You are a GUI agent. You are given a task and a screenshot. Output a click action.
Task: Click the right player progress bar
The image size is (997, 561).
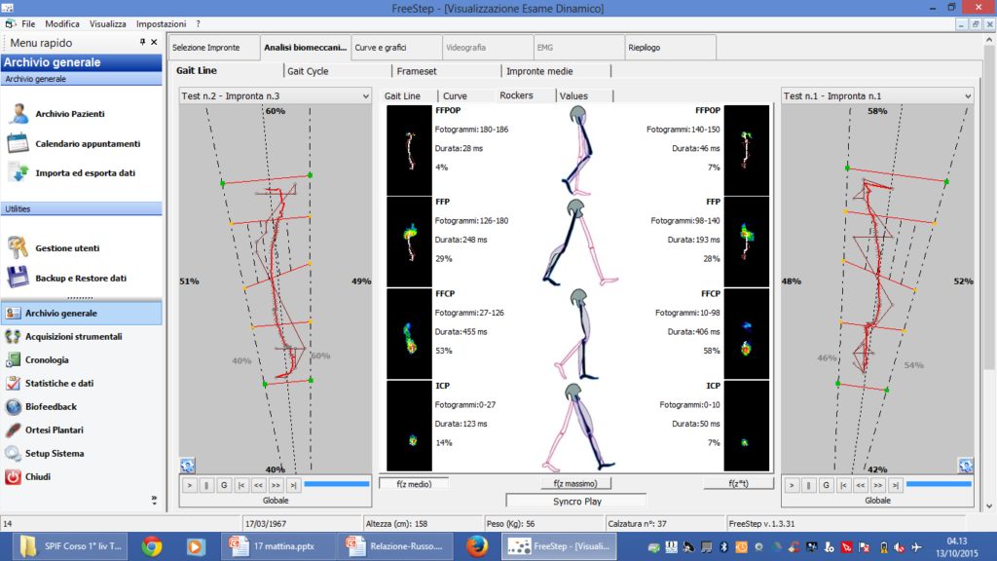(939, 484)
